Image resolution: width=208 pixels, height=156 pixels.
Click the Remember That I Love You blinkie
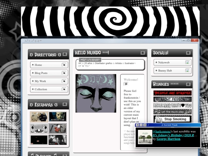[x=173, y=106]
